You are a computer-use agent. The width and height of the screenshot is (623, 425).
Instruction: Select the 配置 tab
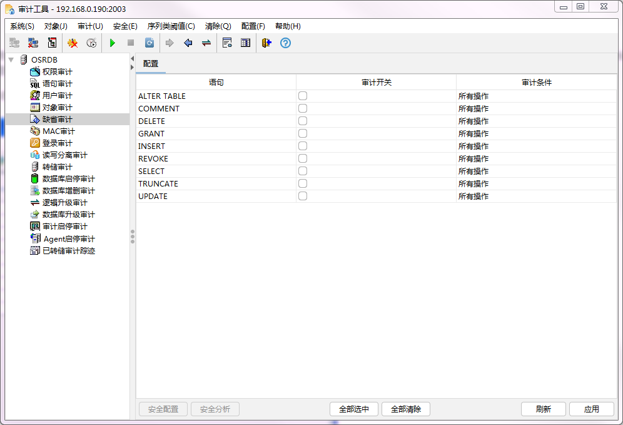pos(150,63)
